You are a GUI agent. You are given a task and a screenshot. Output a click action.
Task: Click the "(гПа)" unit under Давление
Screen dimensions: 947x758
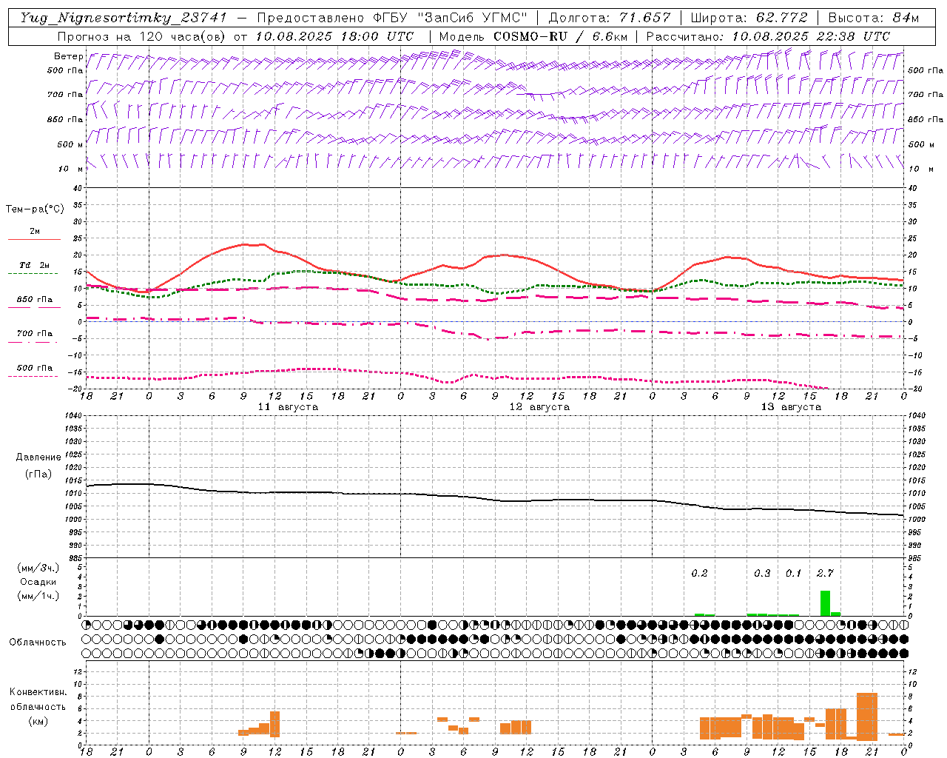(38, 474)
